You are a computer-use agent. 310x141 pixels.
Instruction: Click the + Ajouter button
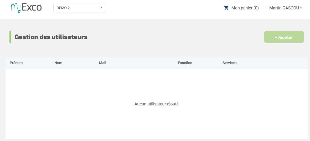click(x=284, y=37)
